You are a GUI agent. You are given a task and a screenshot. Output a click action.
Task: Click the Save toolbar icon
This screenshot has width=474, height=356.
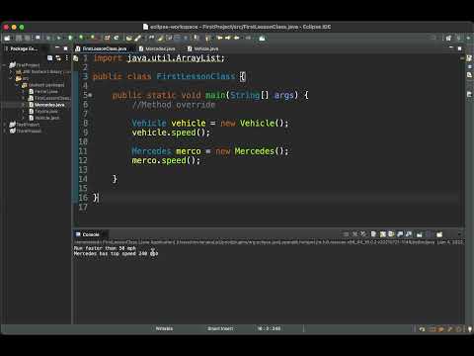(19, 38)
